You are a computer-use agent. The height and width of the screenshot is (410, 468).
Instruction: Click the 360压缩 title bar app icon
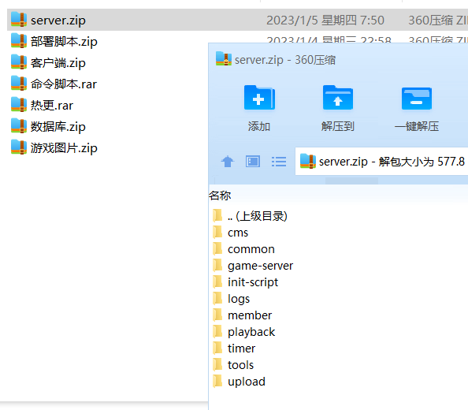[x=224, y=59]
